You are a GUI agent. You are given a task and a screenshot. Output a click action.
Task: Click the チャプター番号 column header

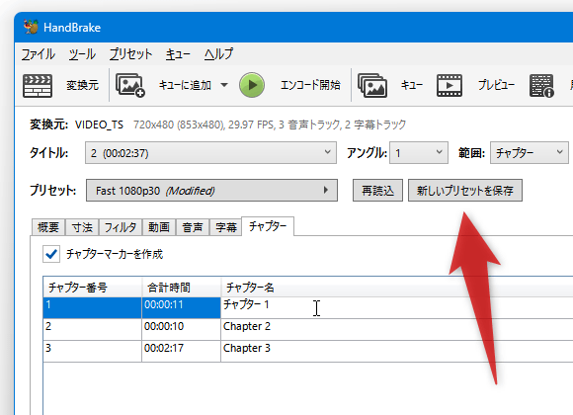click(93, 288)
